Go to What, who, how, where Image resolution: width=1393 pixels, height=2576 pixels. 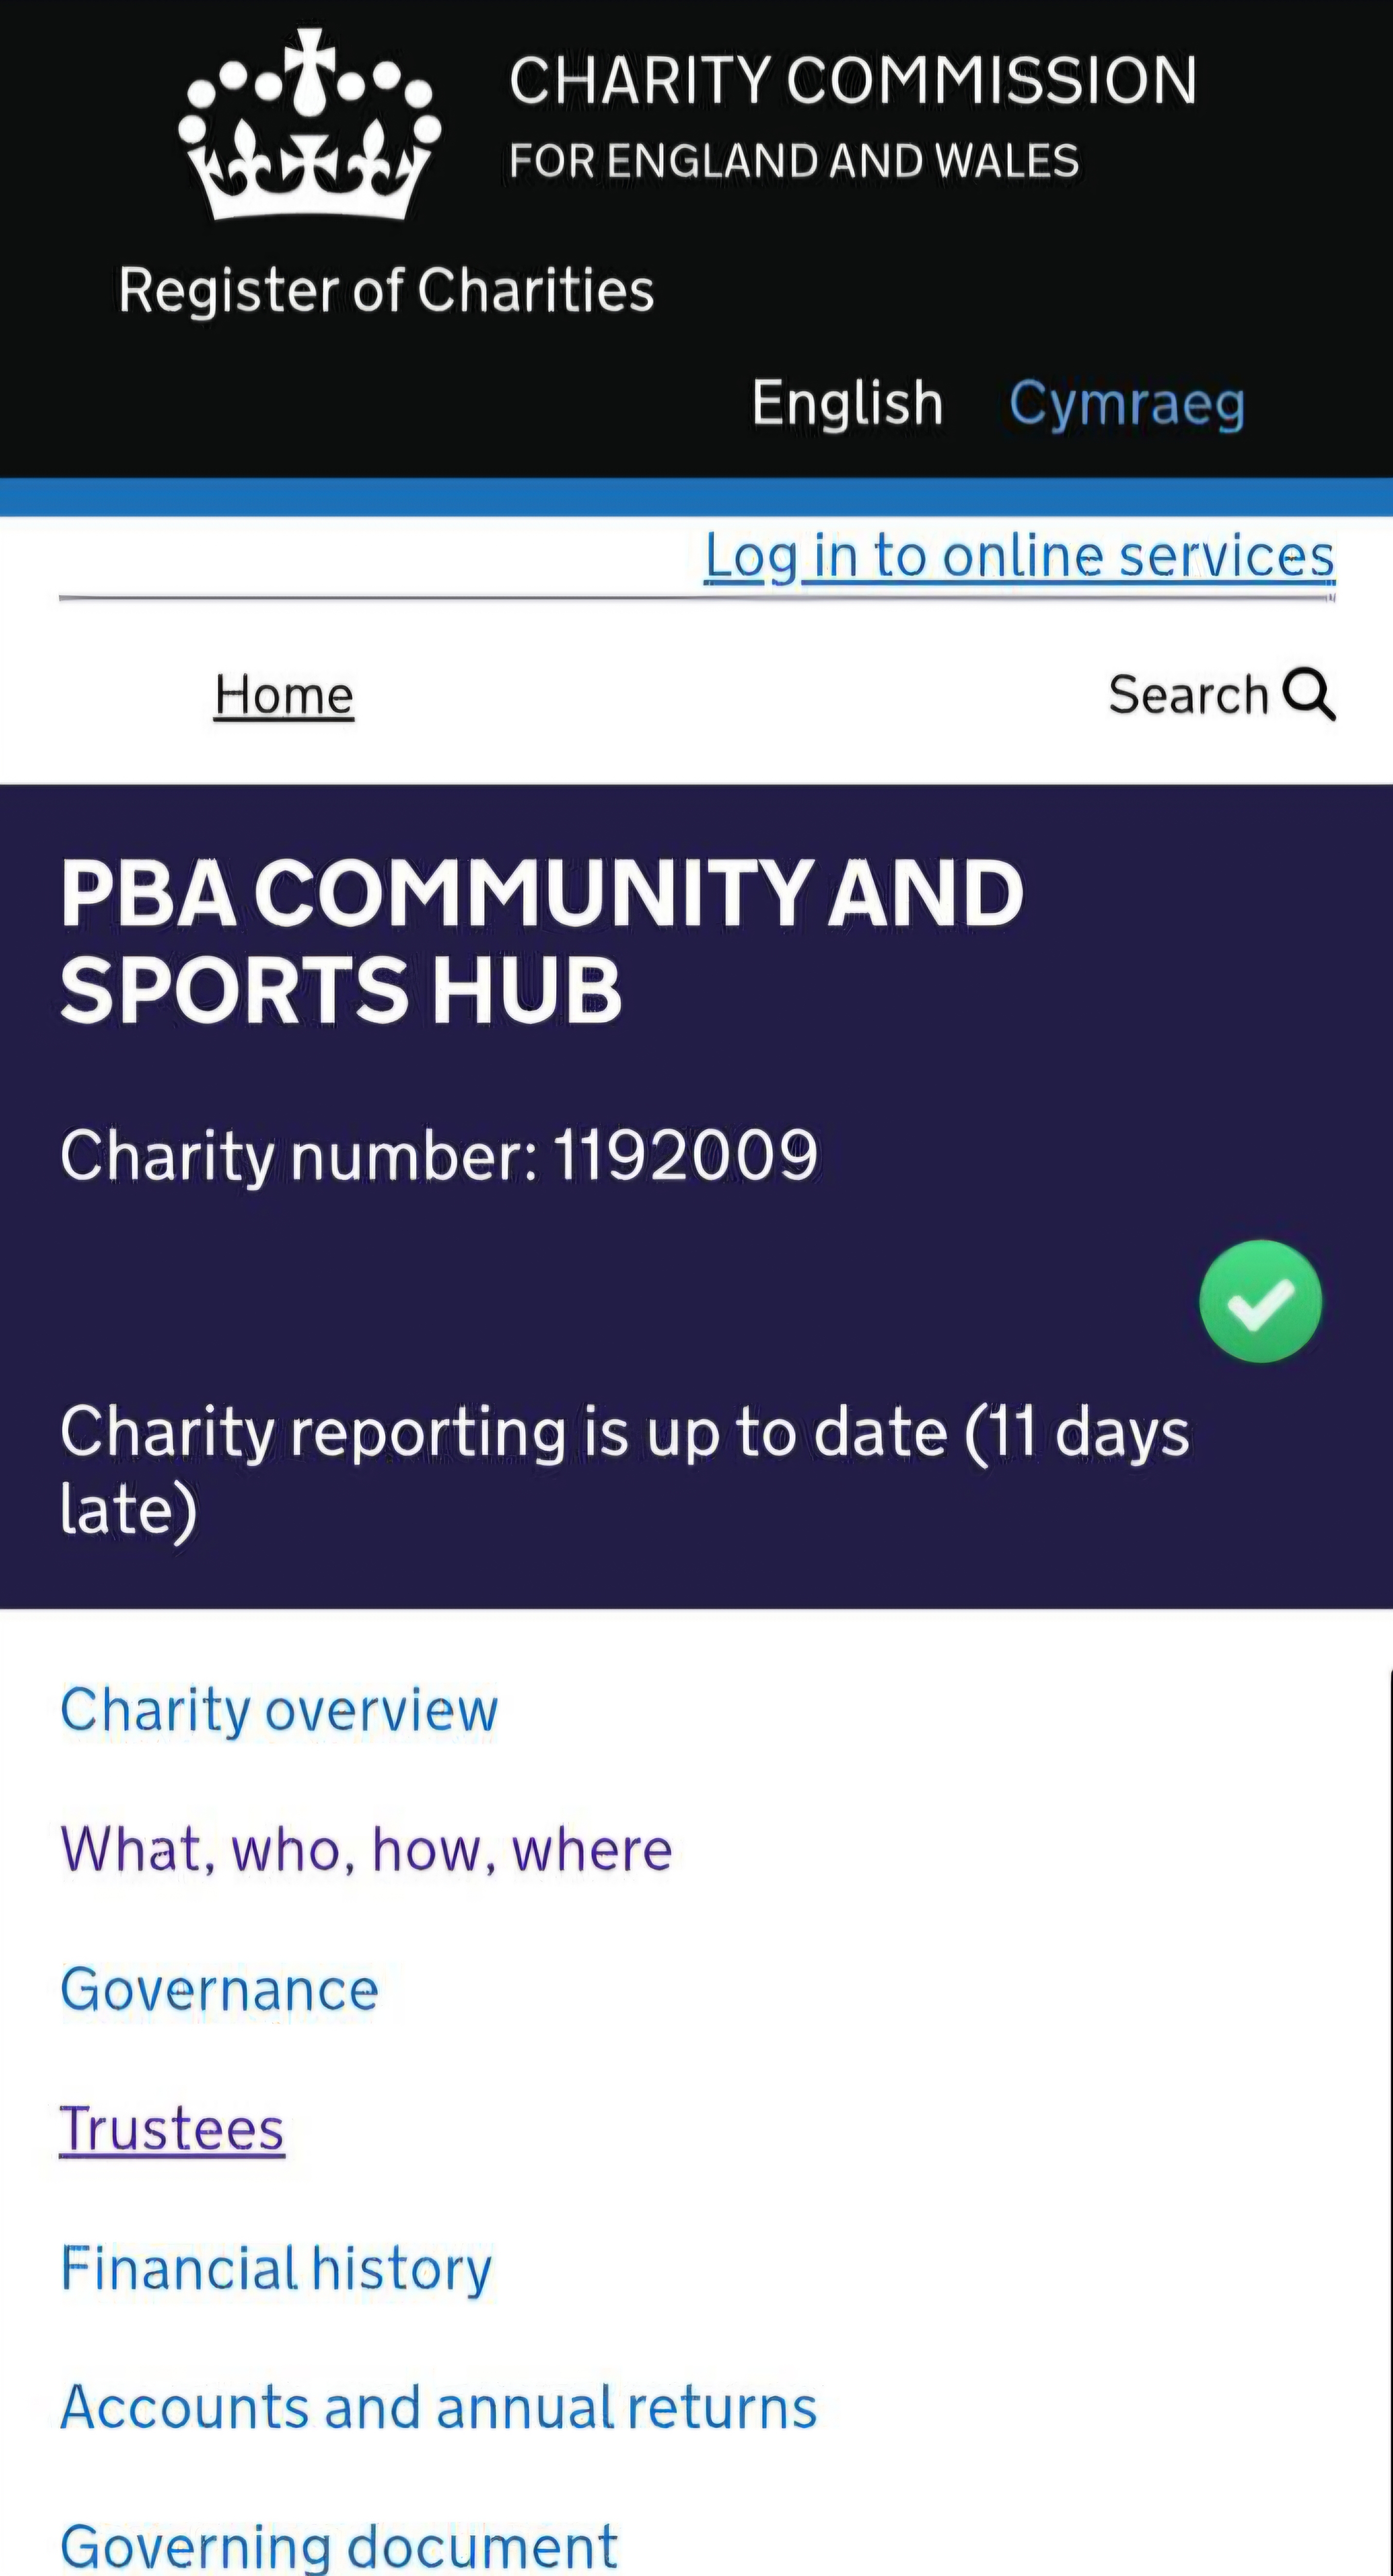(x=366, y=1849)
